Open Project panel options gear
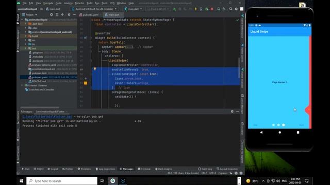 69,15
